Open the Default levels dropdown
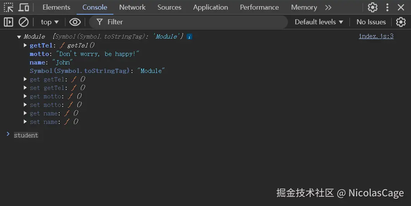411x206 pixels. 319,22
